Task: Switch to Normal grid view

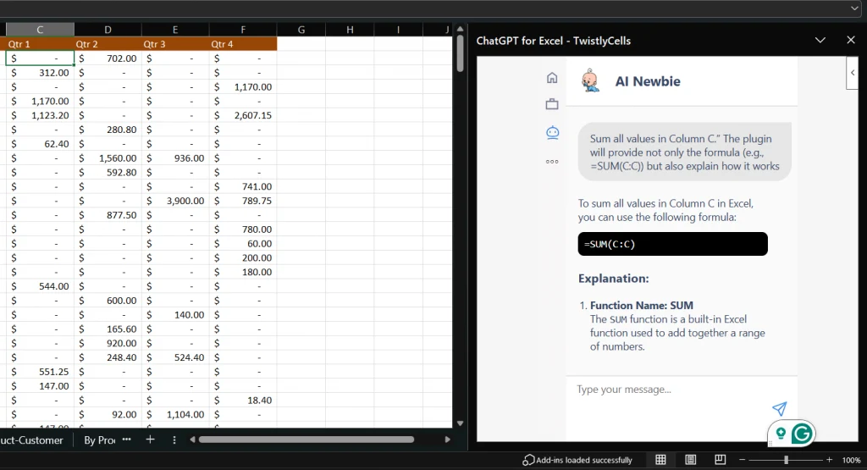Action: click(x=661, y=460)
